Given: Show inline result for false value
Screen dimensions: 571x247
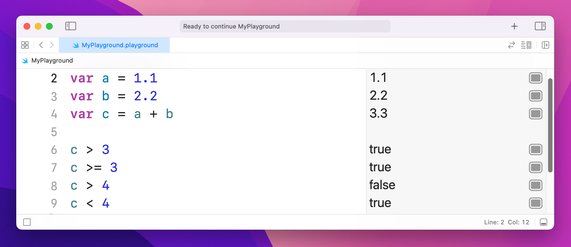Looking at the screenshot, I should click(x=535, y=185).
